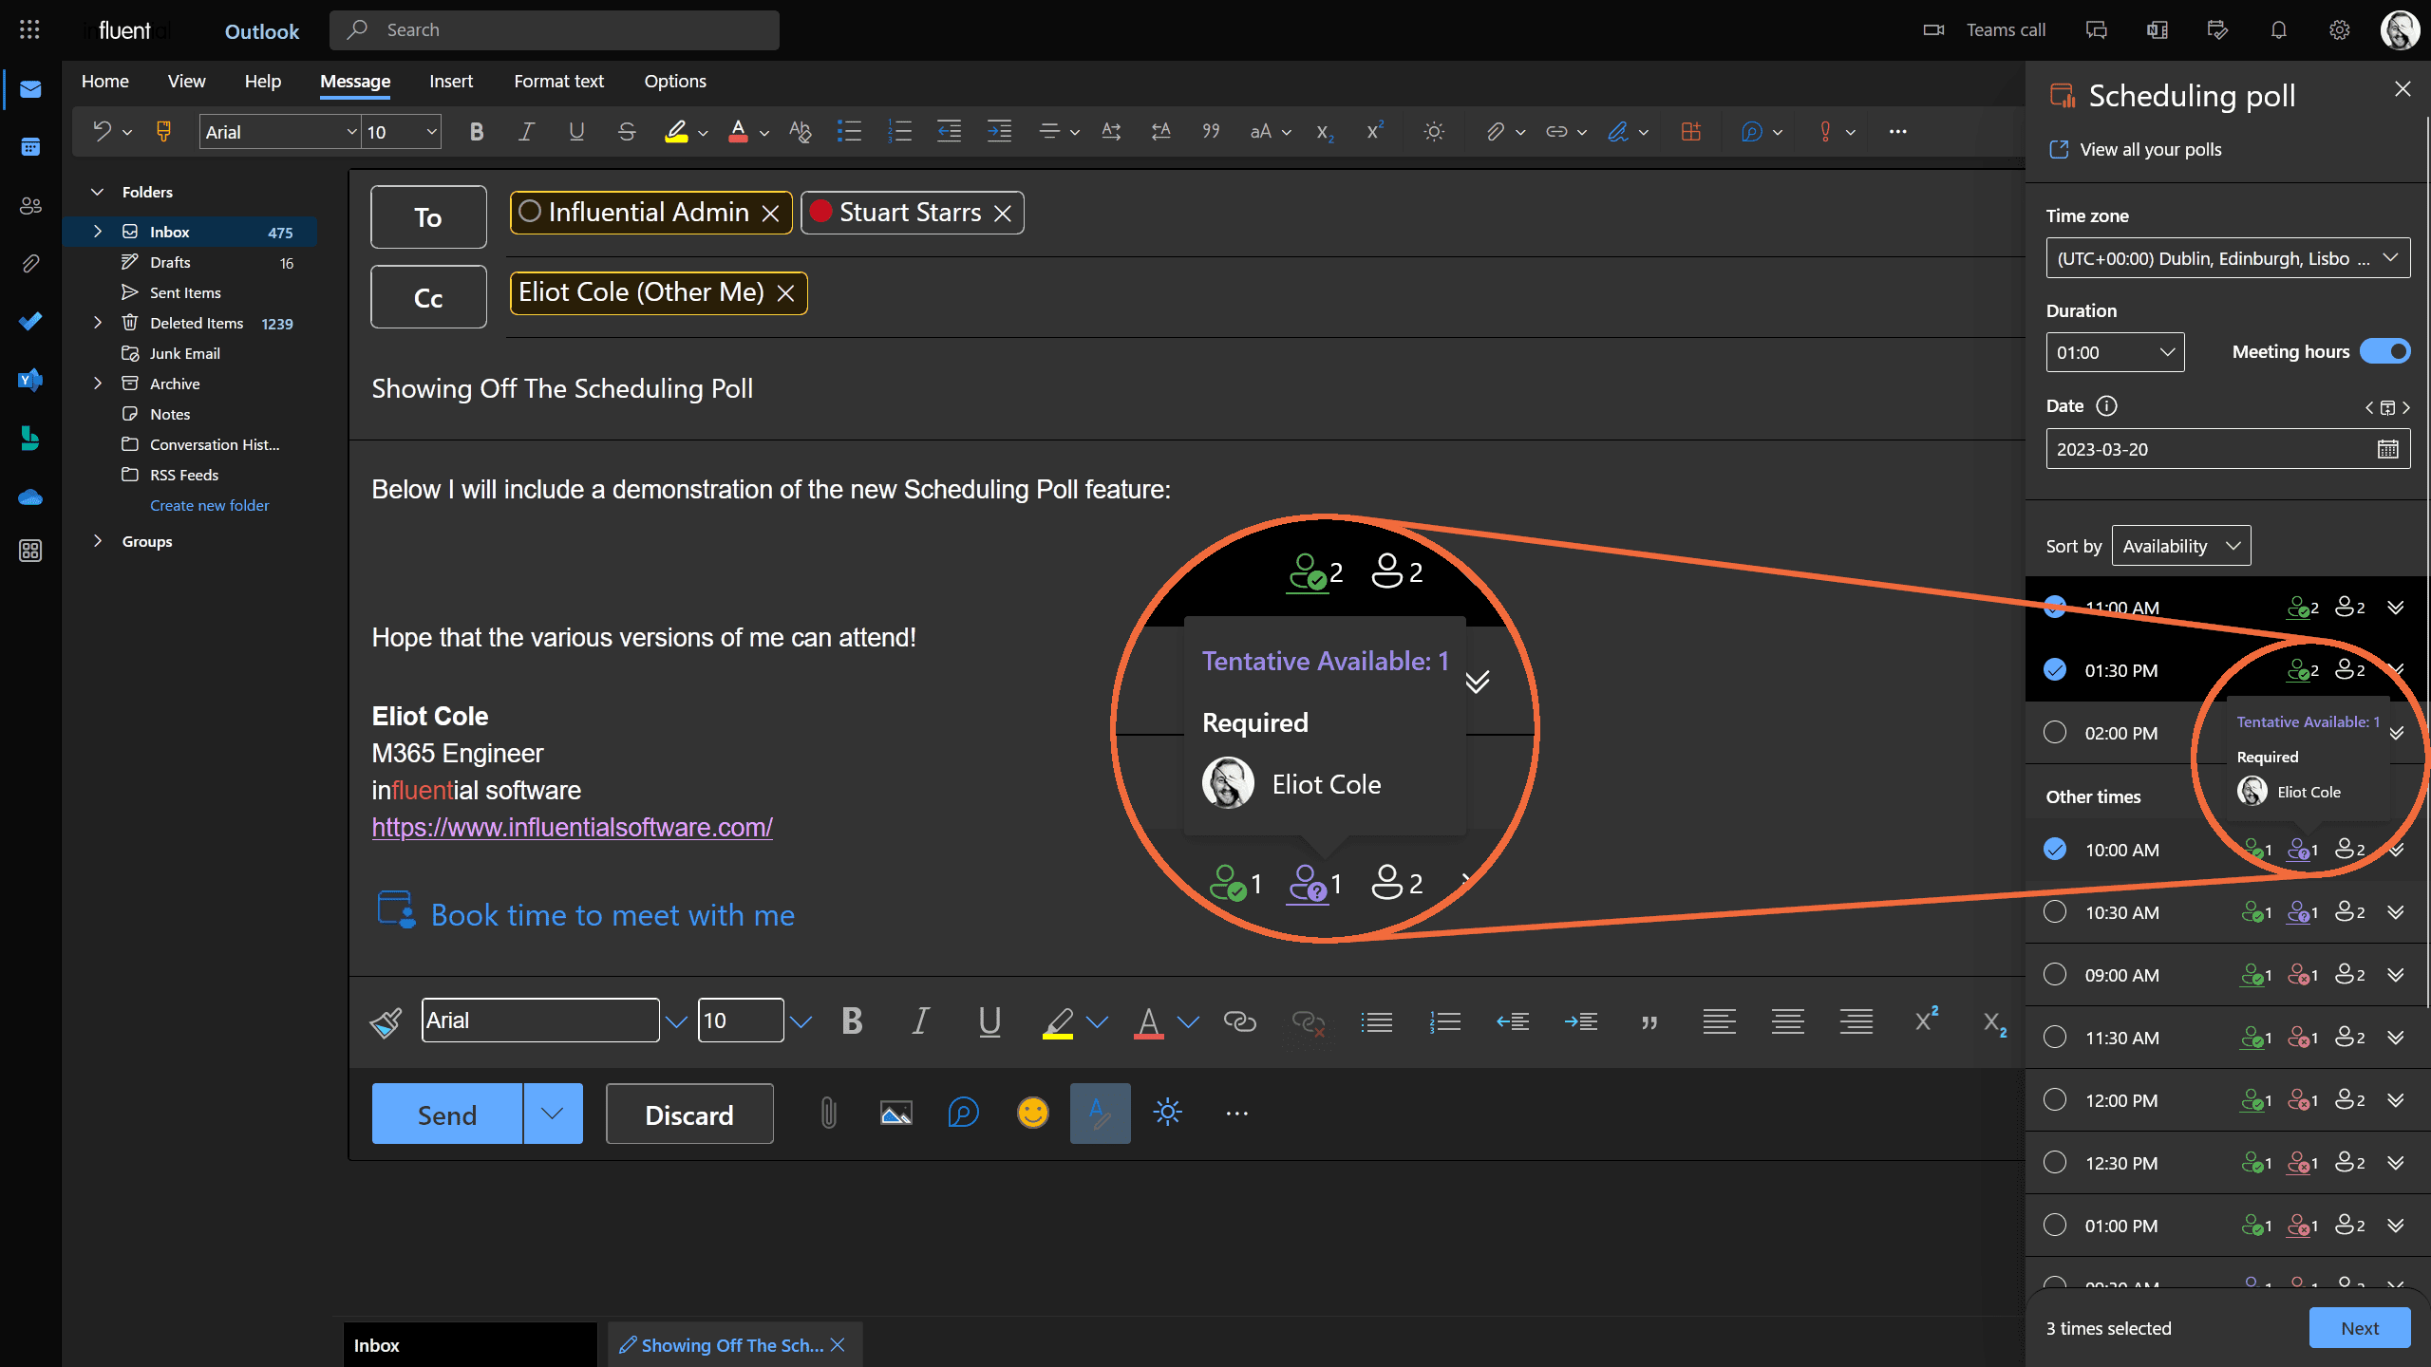Uncheck the 01:30 PM time slot
Image resolution: width=2431 pixels, height=1367 pixels.
coord(2055,670)
